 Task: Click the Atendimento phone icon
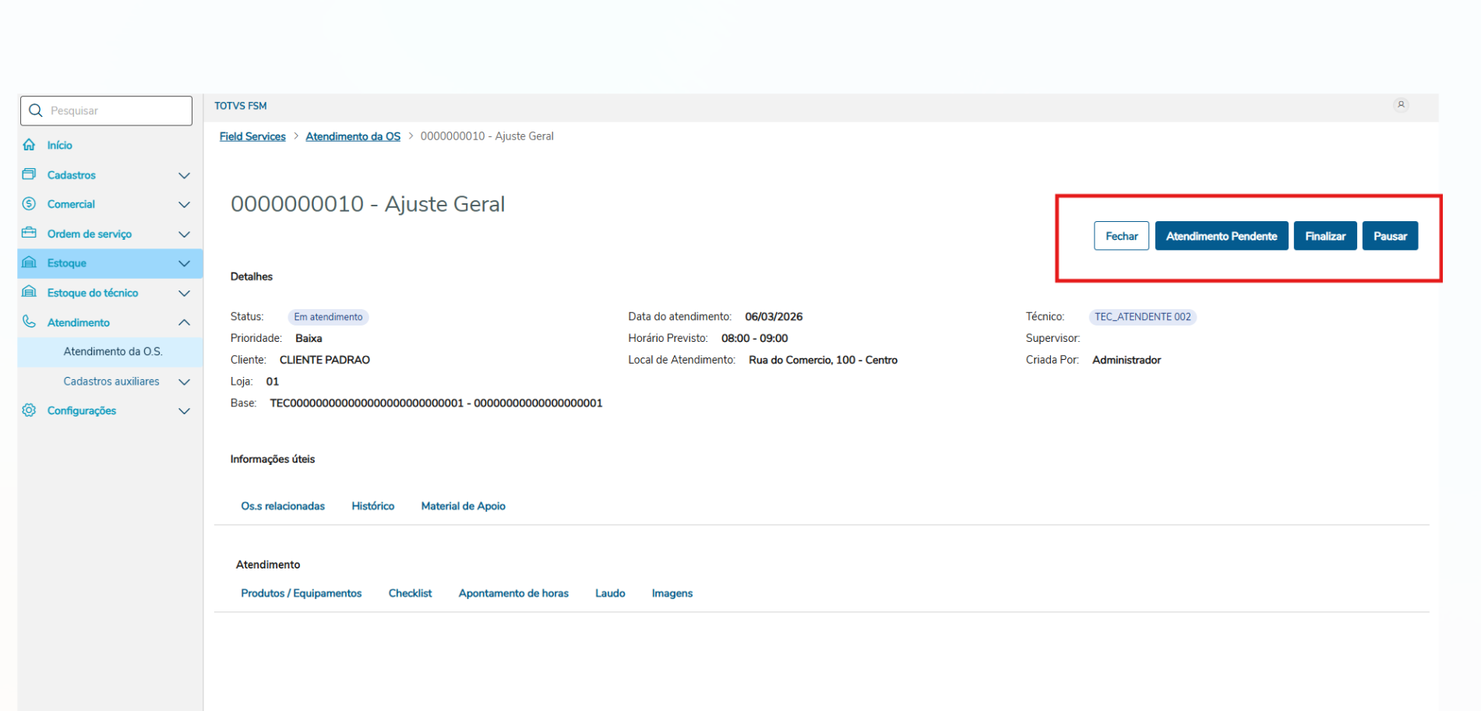[30, 322]
